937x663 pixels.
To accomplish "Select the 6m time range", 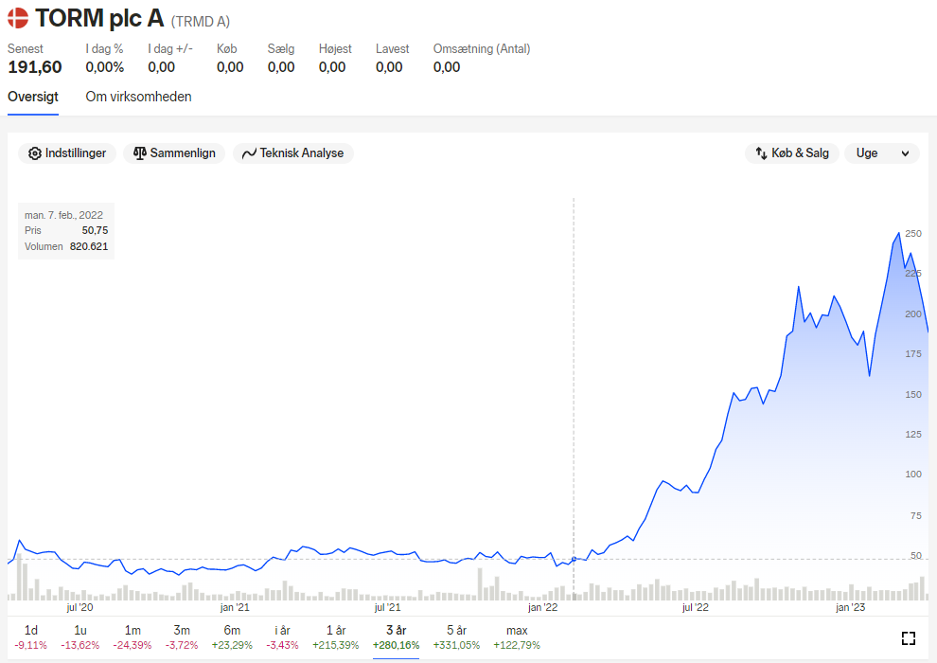I will pos(232,637).
